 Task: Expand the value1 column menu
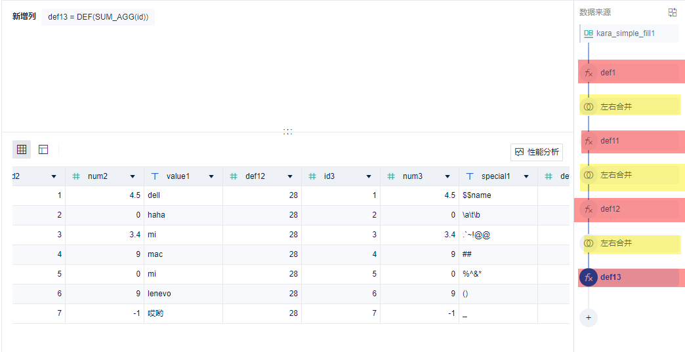pos(211,176)
